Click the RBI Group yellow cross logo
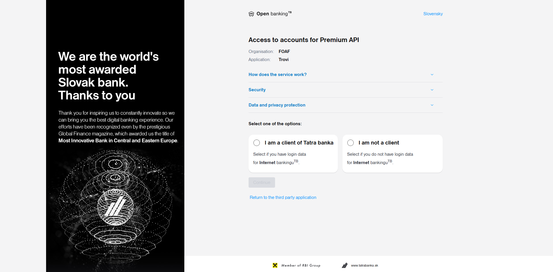Screen dimensions: 553x272 tap(275, 265)
